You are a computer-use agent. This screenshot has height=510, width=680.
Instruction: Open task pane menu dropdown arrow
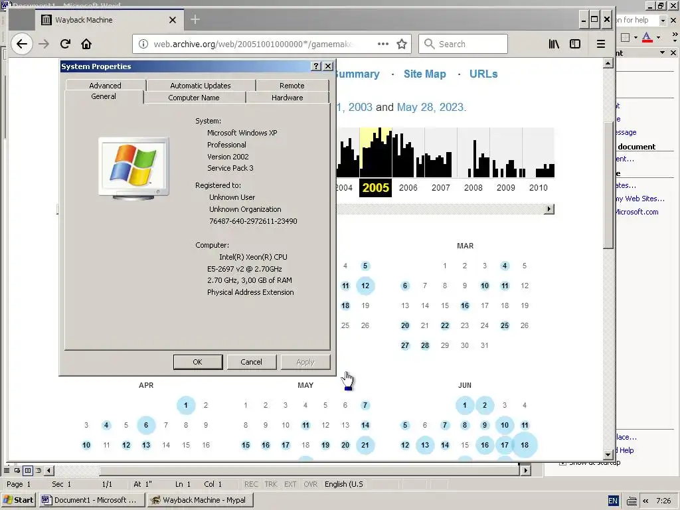tap(662, 53)
